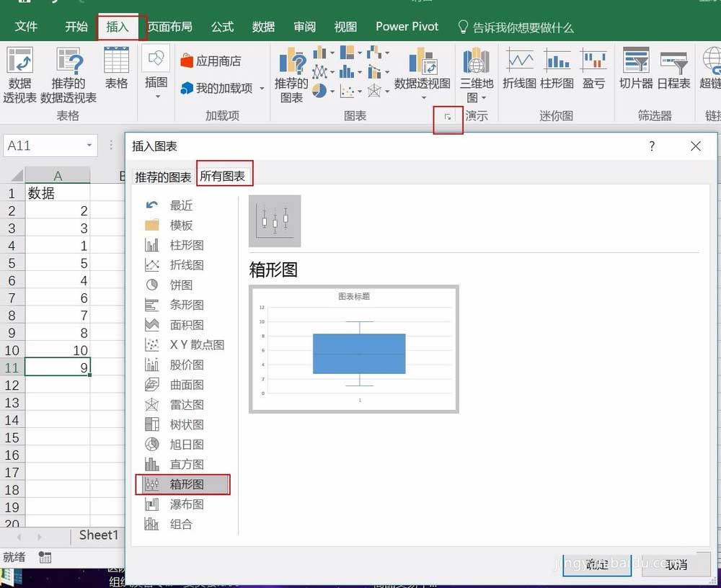Open Recommended Charts (推荐的图表) in the ribbon
The width and height of the screenshot is (721, 588).
click(291, 76)
